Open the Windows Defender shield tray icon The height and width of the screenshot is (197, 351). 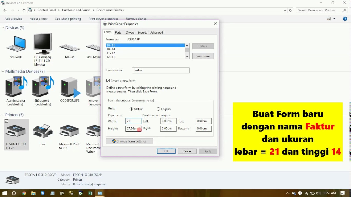click(300, 193)
